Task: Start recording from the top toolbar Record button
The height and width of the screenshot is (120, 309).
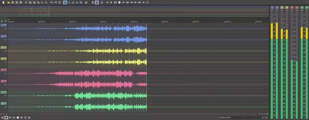Action: 97,2
